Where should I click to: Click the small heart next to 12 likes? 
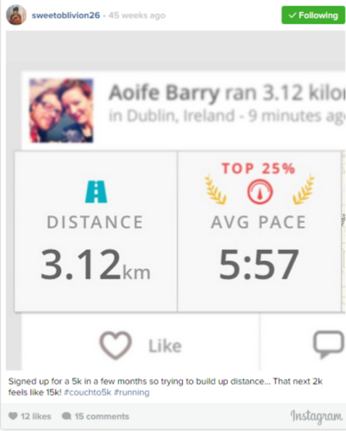coord(13,416)
